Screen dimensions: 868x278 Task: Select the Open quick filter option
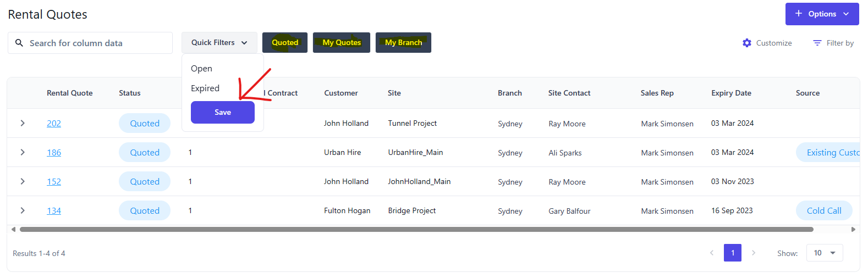coord(202,69)
